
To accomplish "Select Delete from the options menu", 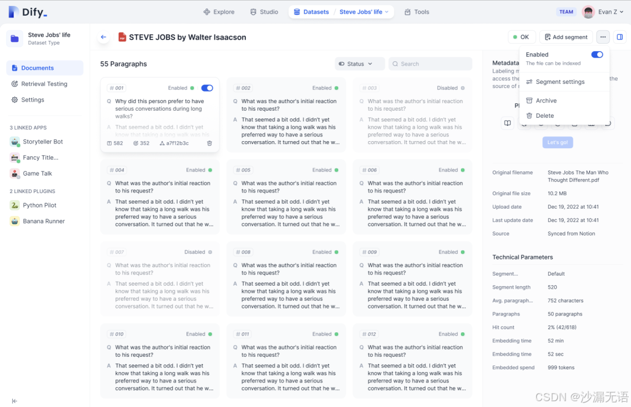I will (564, 115).
